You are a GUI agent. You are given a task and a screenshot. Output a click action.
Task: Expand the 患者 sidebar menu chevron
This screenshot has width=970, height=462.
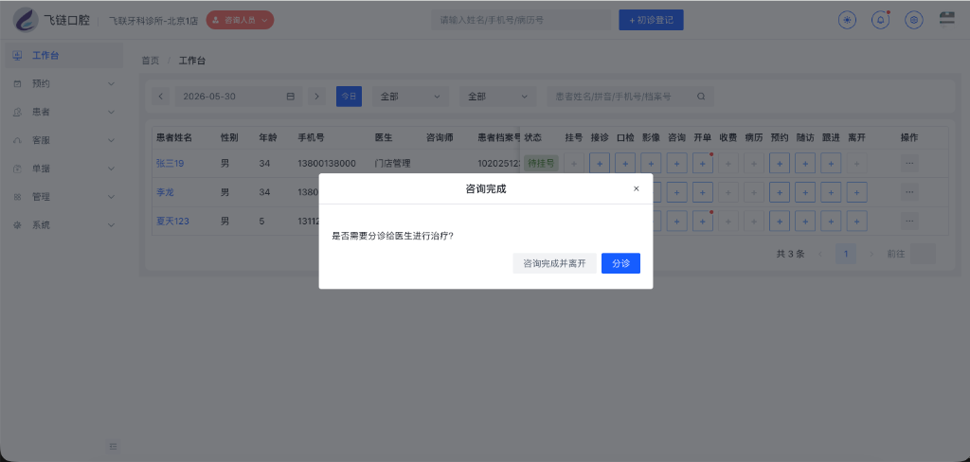(112, 112)
